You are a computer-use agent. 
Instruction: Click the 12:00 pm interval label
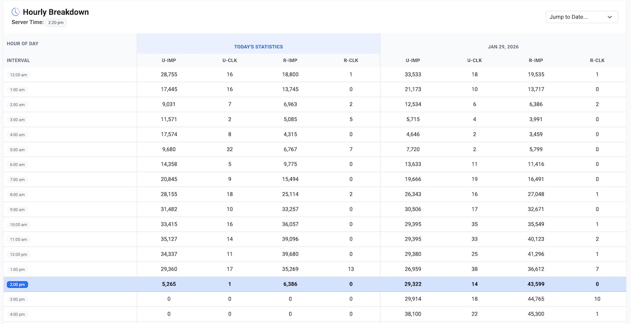[x=18, y=254]
